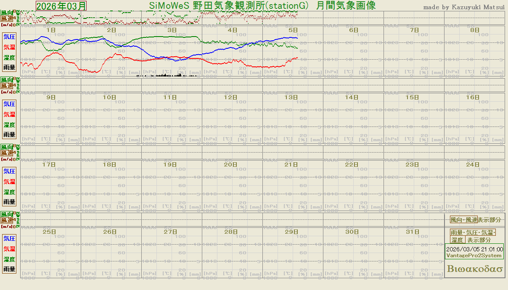This screenshot has width=508, height=290.
Task: Select the 1日 day label
Action: (x=51, y=30)
